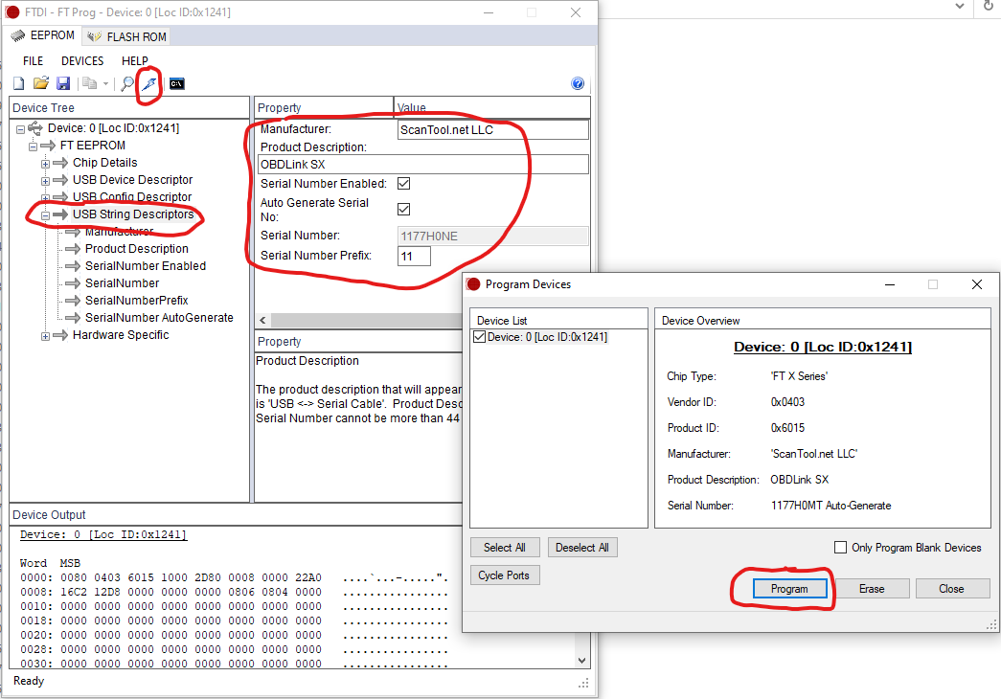
Task: Create a new EEPROM template
Action: [x=17, y=83]
